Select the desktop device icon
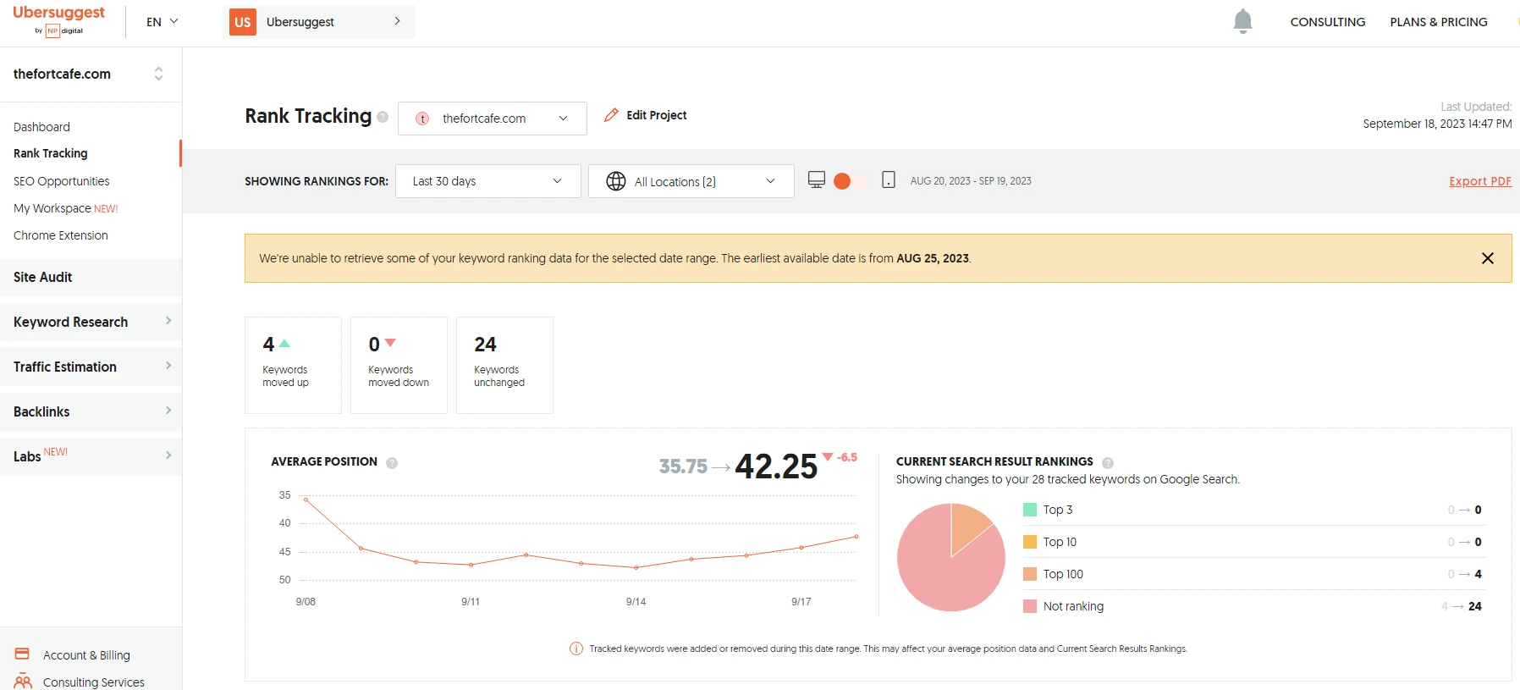The image size is (1520, 690). click(817, 179)
